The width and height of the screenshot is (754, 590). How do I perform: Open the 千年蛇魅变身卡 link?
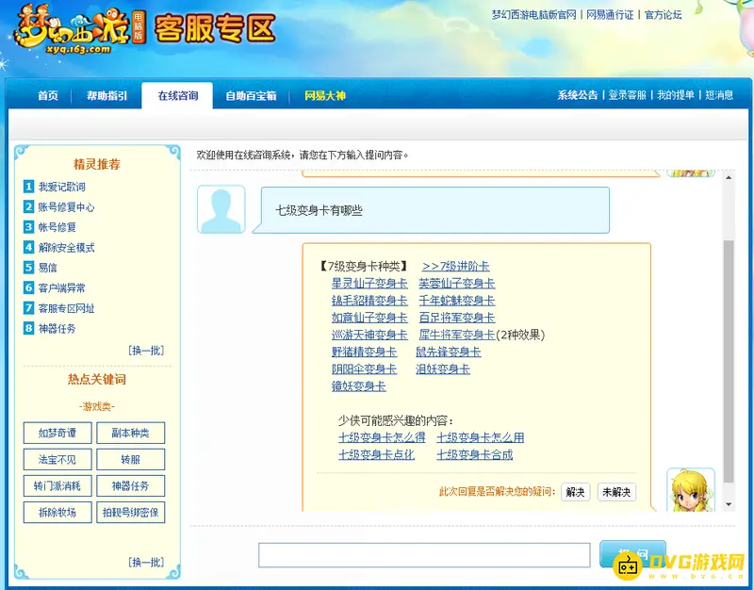pos(456,301)
